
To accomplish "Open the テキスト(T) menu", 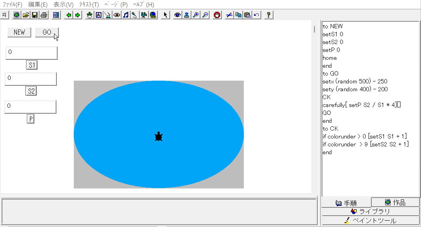I will 89,5.
